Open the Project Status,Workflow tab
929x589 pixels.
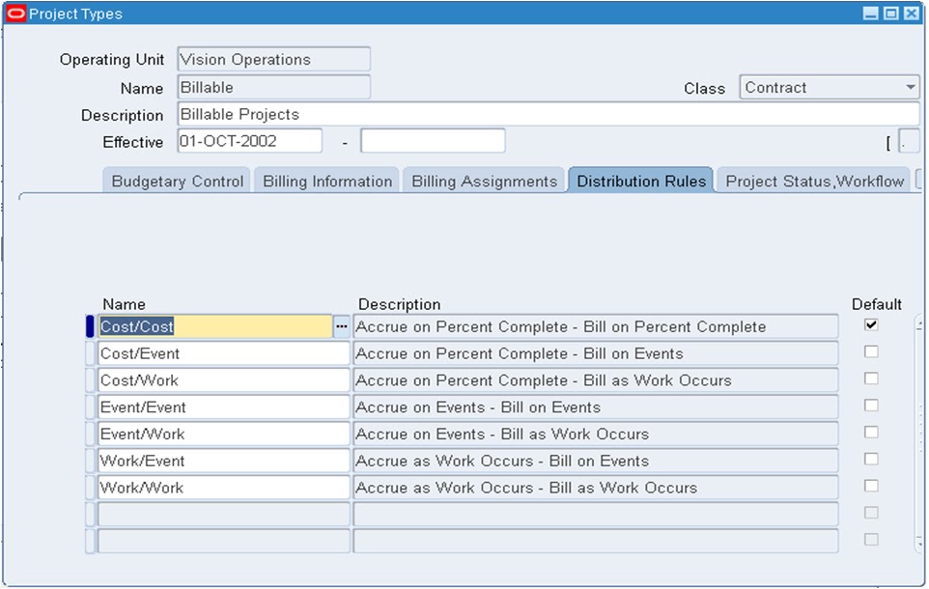(816, 180)
